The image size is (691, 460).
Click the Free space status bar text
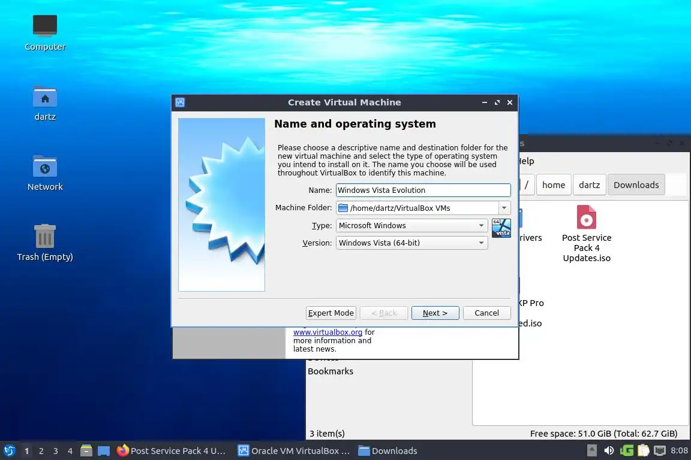pyautogui.click(x=603, y=434)
